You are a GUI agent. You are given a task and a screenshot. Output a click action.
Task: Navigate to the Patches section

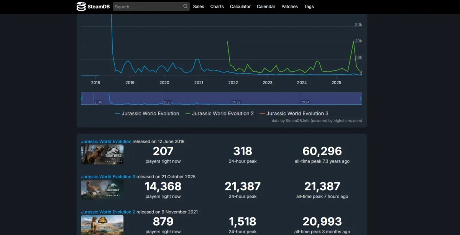click(289, 7)
